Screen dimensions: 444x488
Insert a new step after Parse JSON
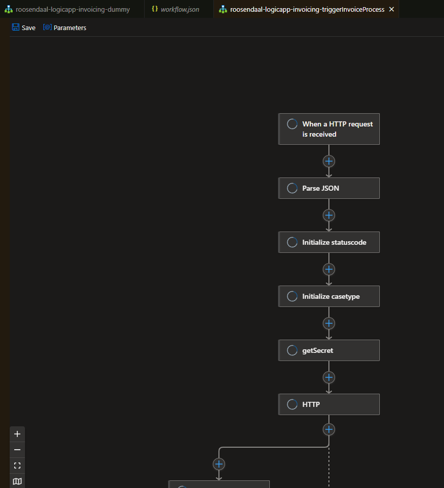328,215
